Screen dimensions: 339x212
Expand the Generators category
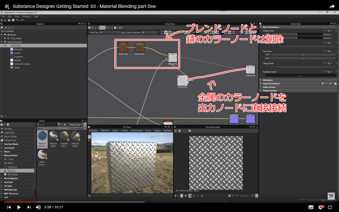tap(2, 148)
